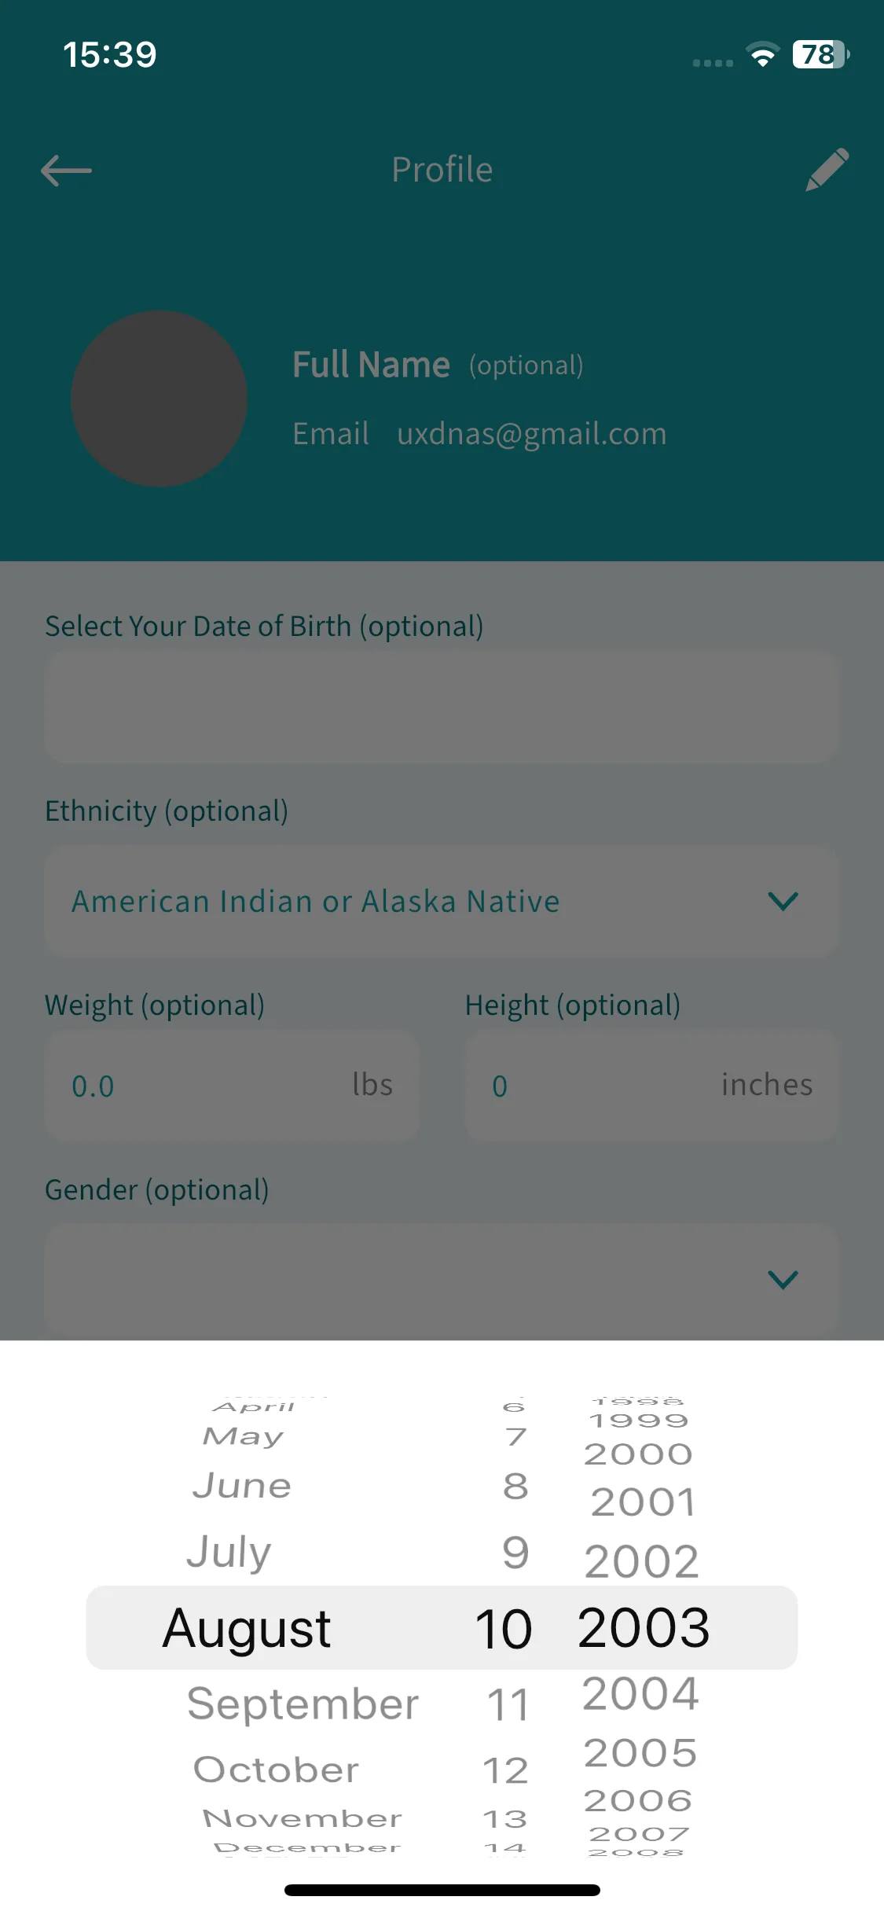884x1915 pixels.
Task: Tap the back arrow icon
Action: click(x=66, y=171)
